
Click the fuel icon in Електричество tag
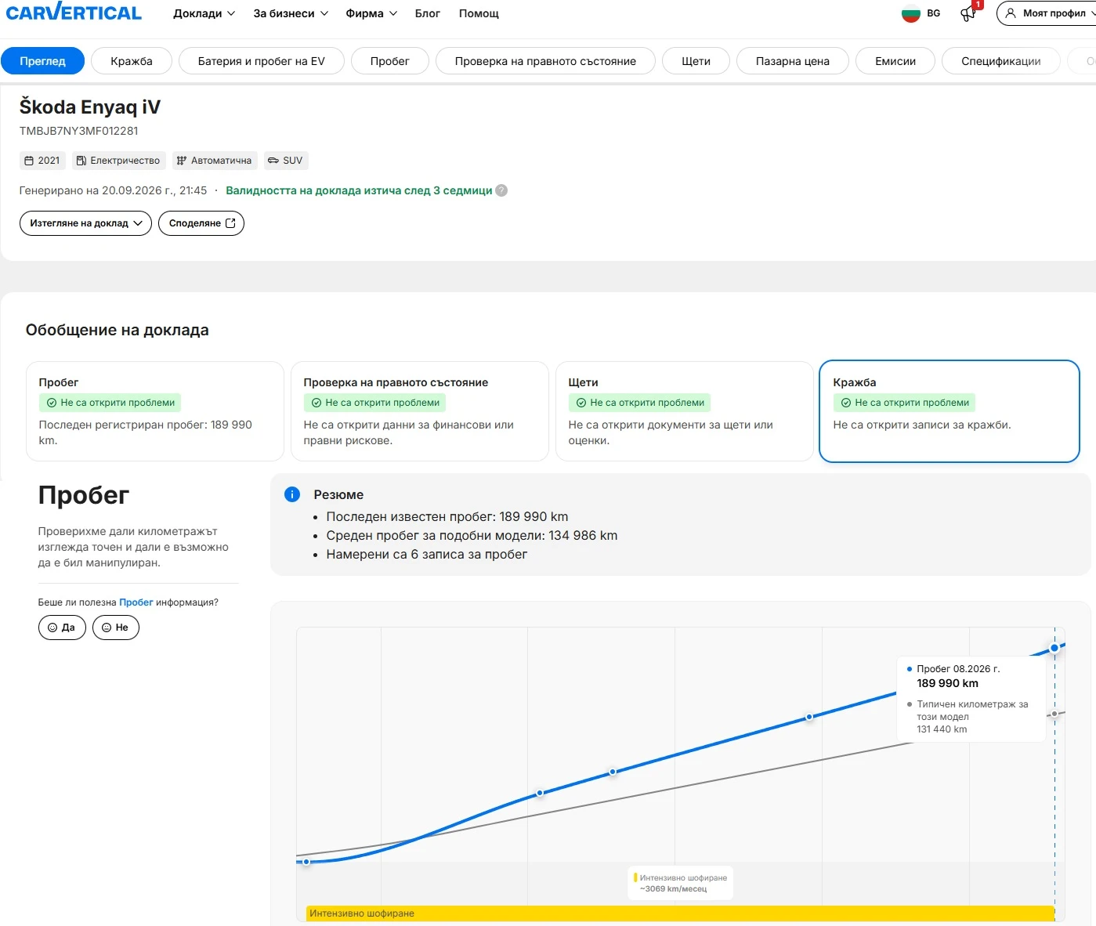pyautogui.click(x=81, y=161)
